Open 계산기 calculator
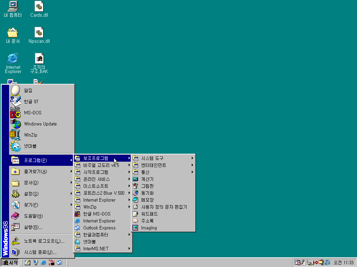The height and width of the screenshot is (267, 357). (x=163, y=179)
